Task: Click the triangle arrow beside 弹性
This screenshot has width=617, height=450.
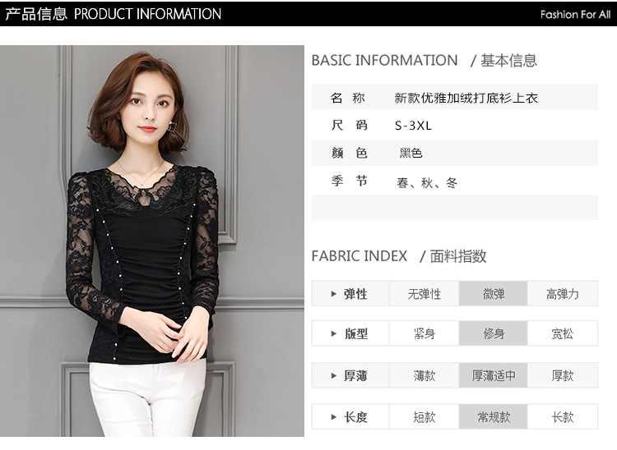Action: (334, 294)
